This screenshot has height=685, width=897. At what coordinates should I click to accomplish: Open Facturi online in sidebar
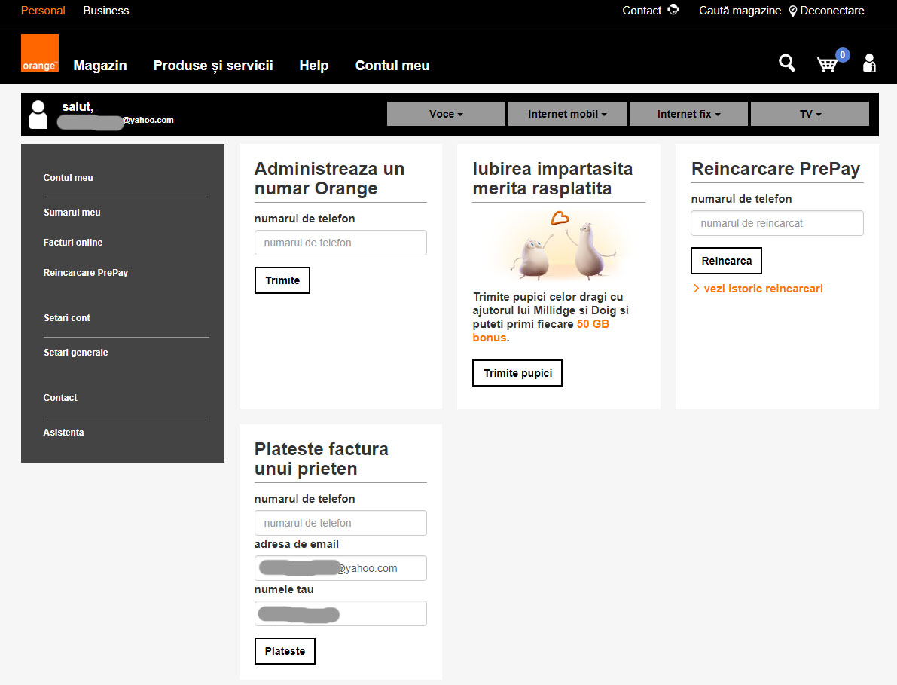point(73,243)
